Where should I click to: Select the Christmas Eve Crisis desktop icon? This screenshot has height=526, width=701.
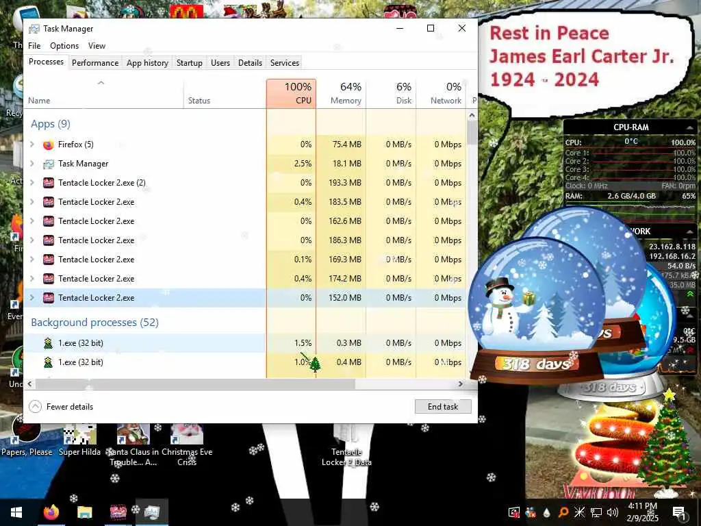pos(187,444)
